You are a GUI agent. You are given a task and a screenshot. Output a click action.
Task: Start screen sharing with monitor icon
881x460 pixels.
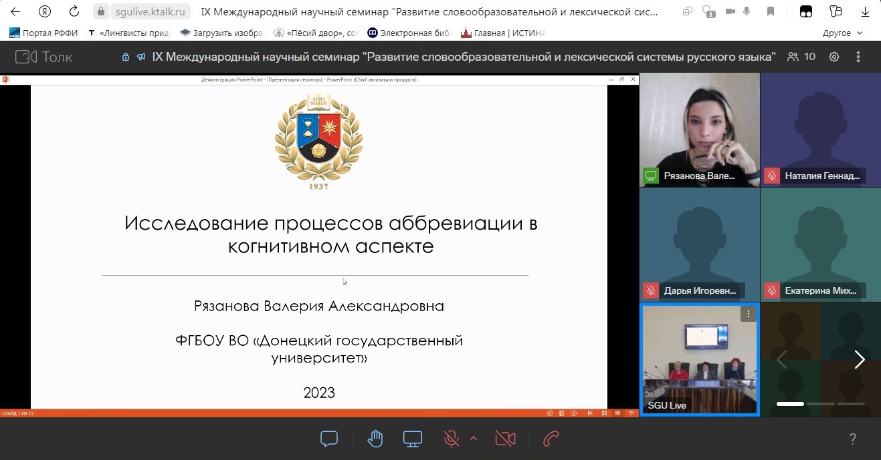413,439
